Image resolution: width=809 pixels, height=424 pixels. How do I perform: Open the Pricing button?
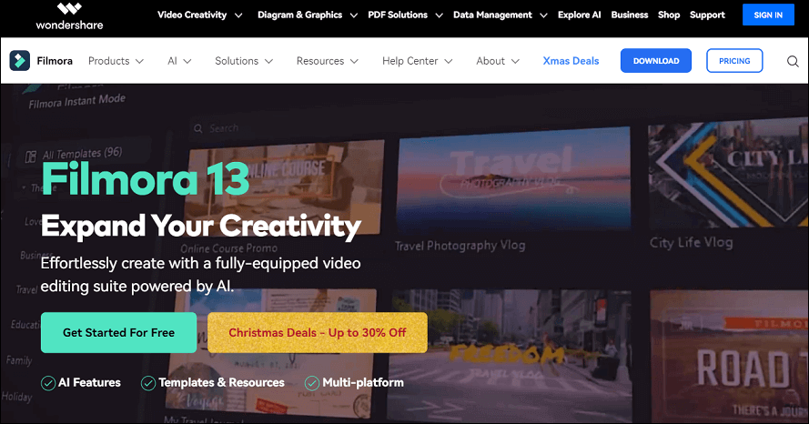click(734, 61)
